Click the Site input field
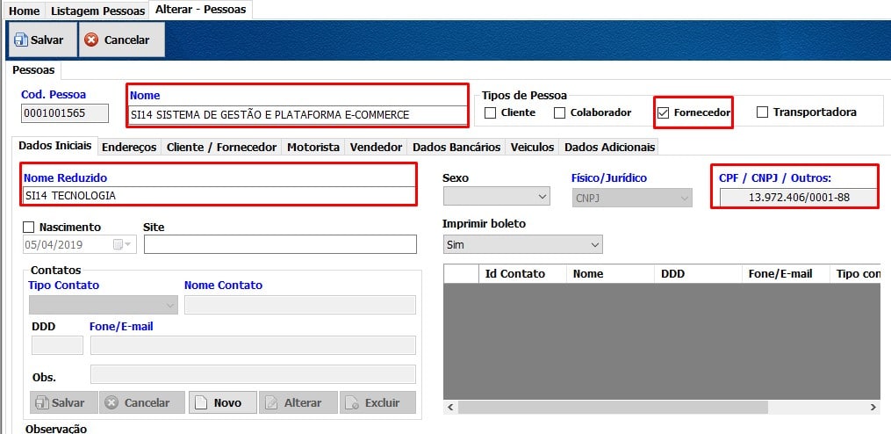Screen dimensions: 891x434 pos(280,244)
